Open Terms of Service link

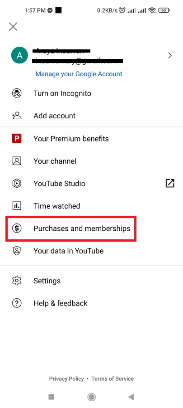point(113,379)
